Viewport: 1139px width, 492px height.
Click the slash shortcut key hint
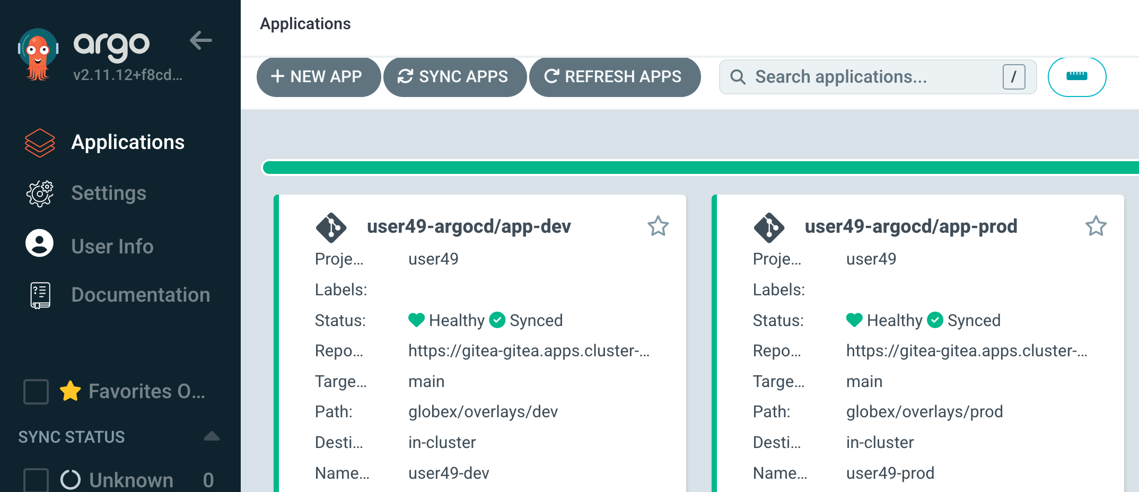1014,77
